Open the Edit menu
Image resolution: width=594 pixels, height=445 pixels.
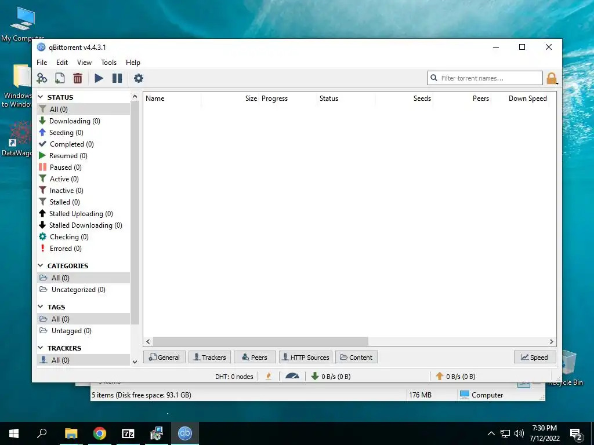click(62, 63)
